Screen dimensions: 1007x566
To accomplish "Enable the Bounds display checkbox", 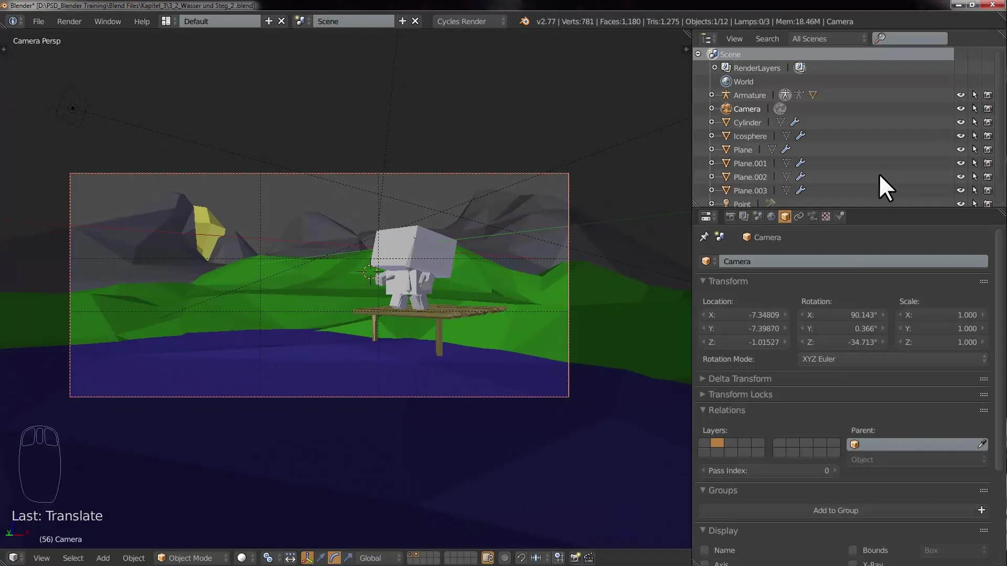I will pos(853,550).
